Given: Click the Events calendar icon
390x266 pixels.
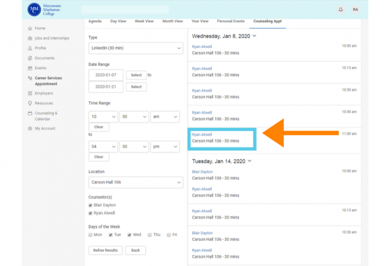Looking at the screenshot, I should [x=30, y=68].
